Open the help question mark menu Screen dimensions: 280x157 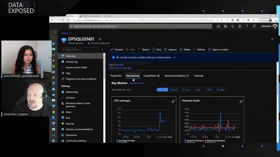pyautogui.click(x=247, y=26)
